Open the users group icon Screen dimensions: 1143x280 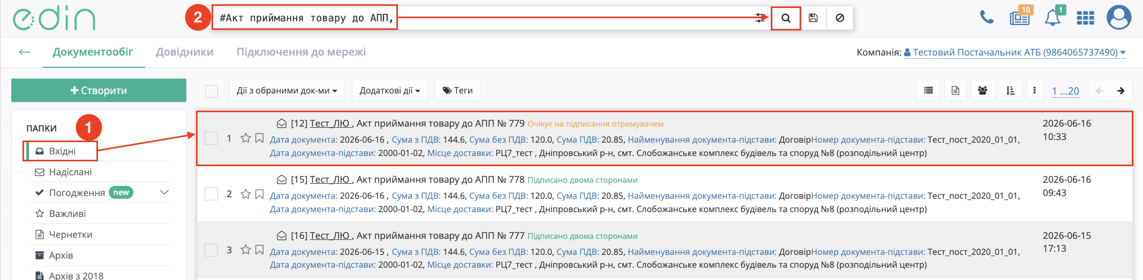click(x=982, y=91)
